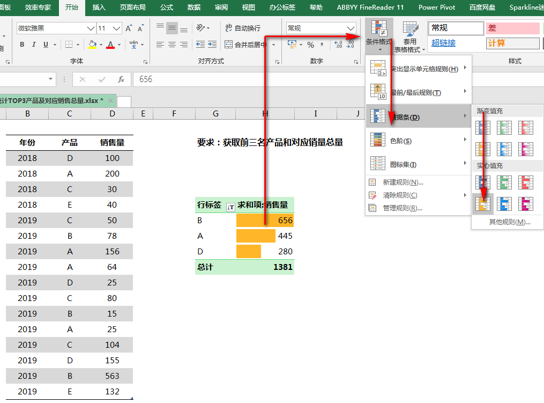Viewport: 544px width, 403px height.
Task: Open the Conditional Formatting (条件格式) button
Action: tap(379, 36)
